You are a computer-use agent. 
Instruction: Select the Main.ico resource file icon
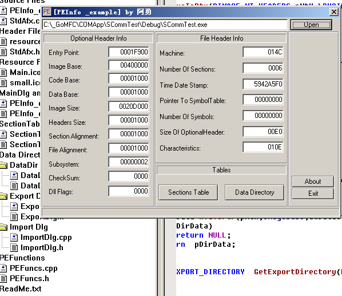pyautogui.click(x=3, y=72)
